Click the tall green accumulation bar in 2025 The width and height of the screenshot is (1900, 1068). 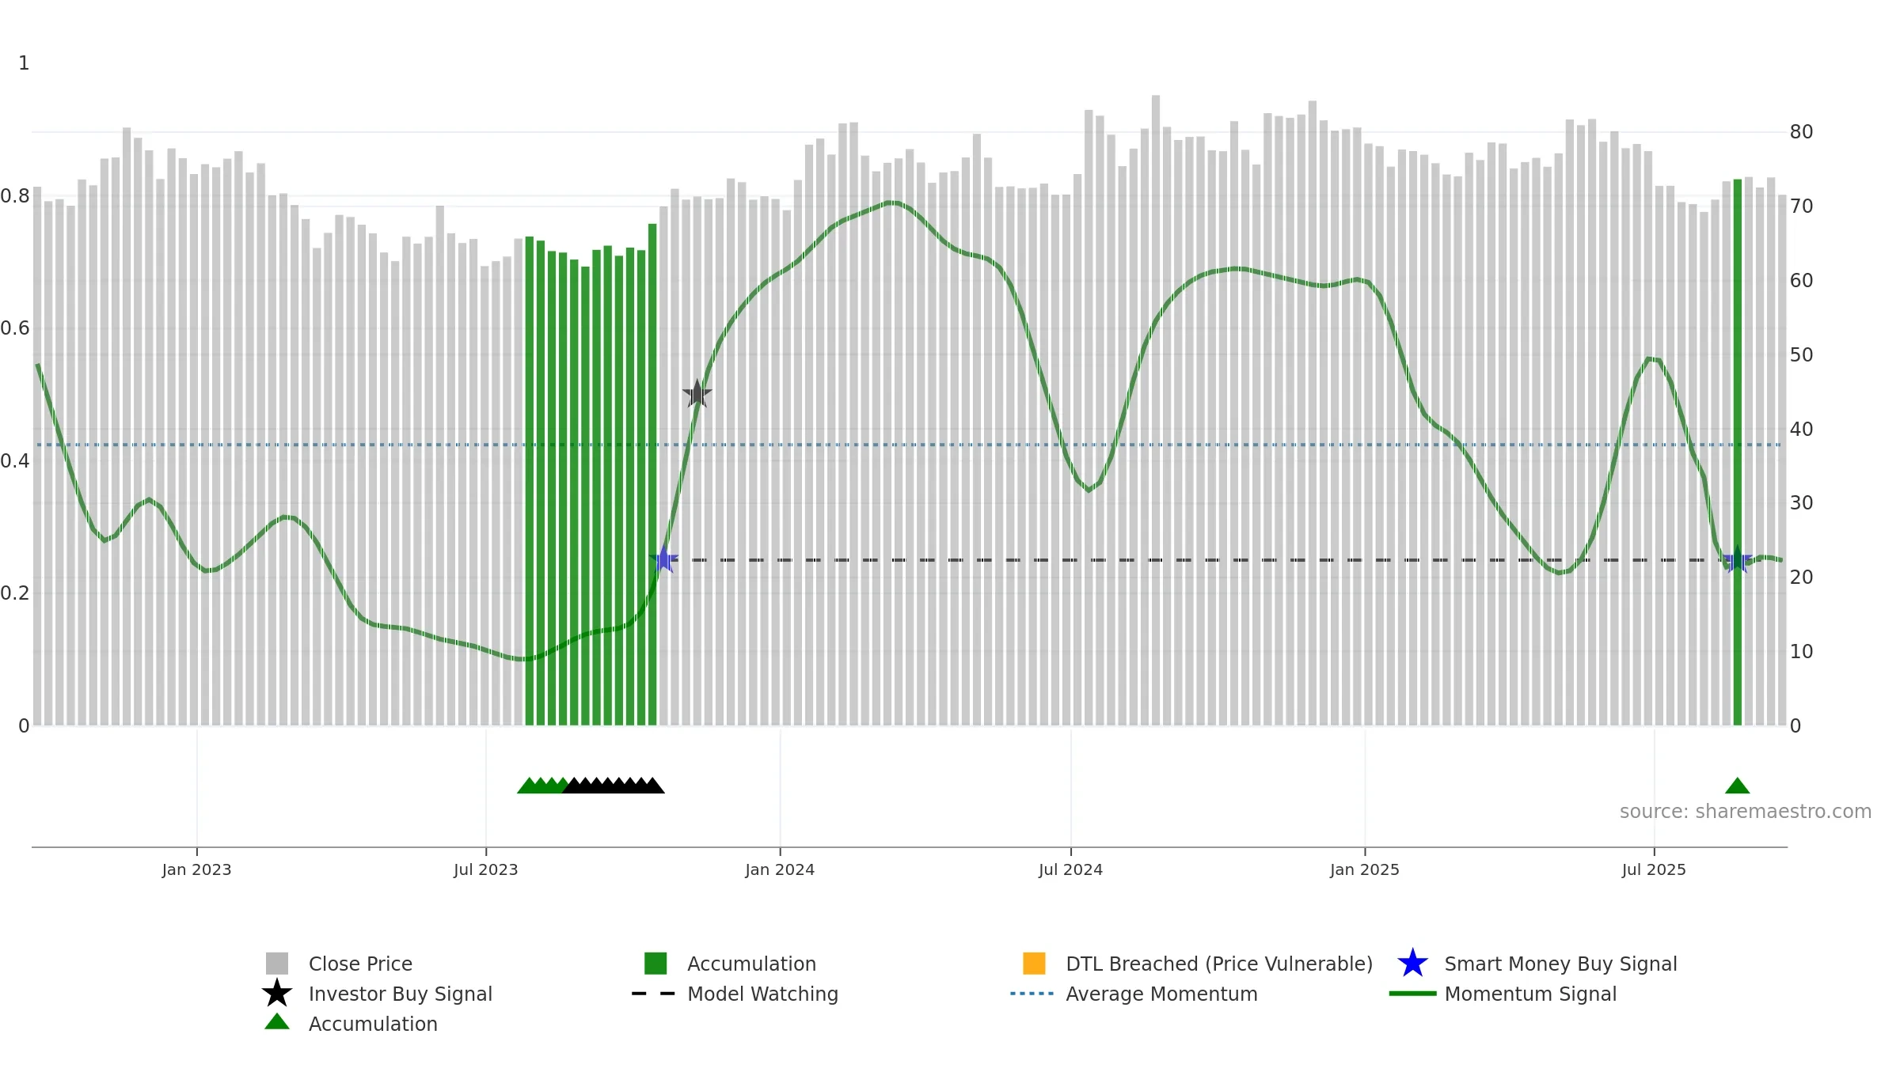[x=1738, y=452]
